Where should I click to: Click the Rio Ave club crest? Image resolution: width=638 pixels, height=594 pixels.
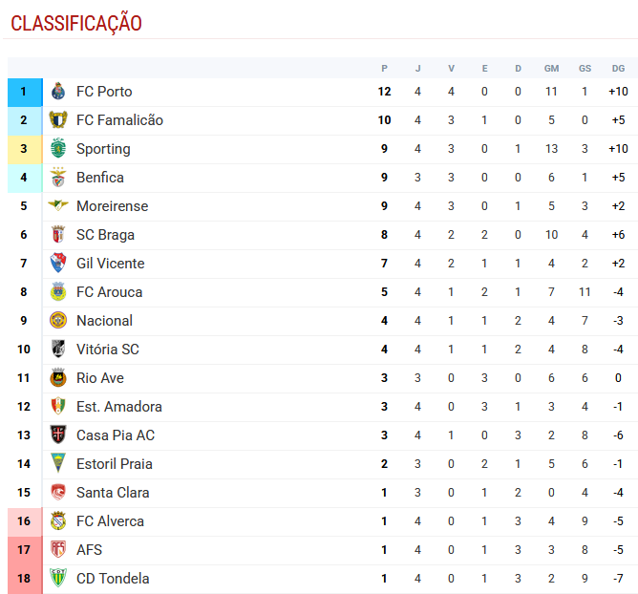[x=58, y=377]
